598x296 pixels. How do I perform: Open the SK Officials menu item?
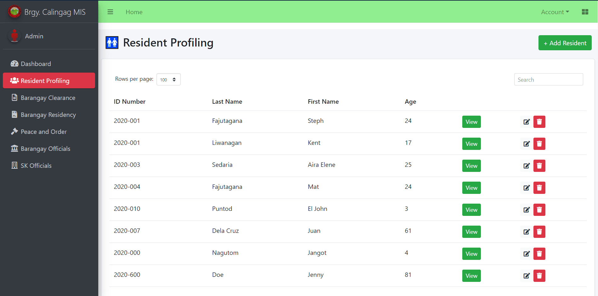point(36,166)
